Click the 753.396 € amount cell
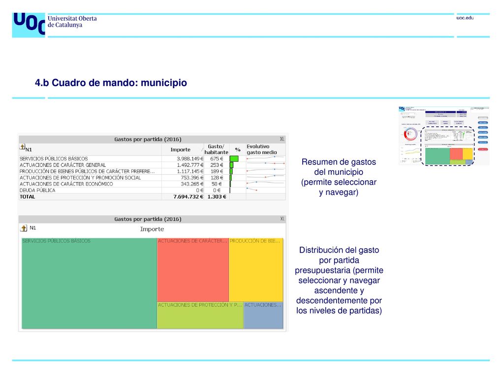Viewport: 504px width, 378px height. coord(192,178)
